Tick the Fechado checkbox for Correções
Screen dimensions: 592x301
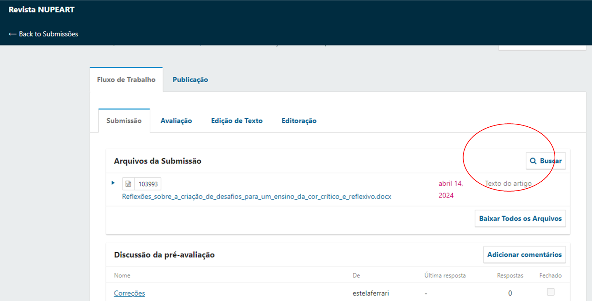coord(550,292)
